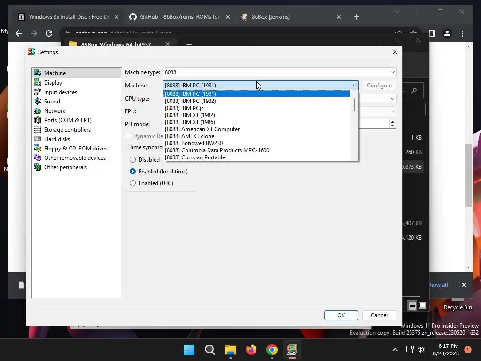Go back in Chrome browser

pos(19,33)
